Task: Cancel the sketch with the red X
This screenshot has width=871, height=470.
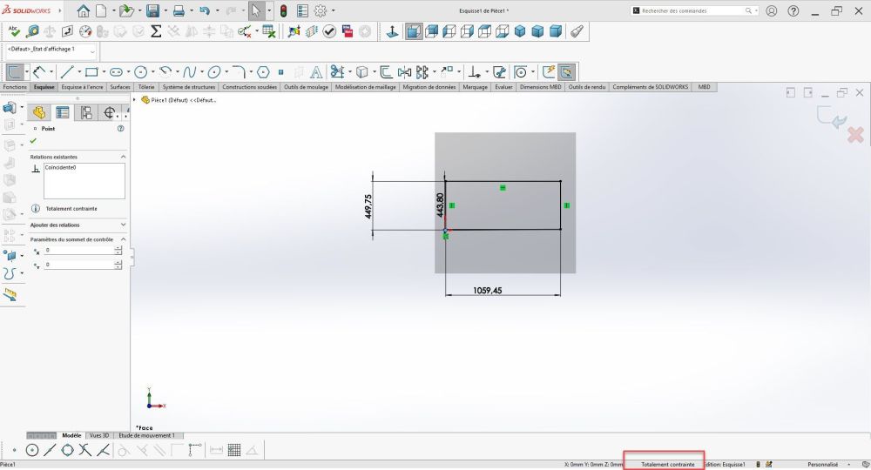Action: coord(855,135)
